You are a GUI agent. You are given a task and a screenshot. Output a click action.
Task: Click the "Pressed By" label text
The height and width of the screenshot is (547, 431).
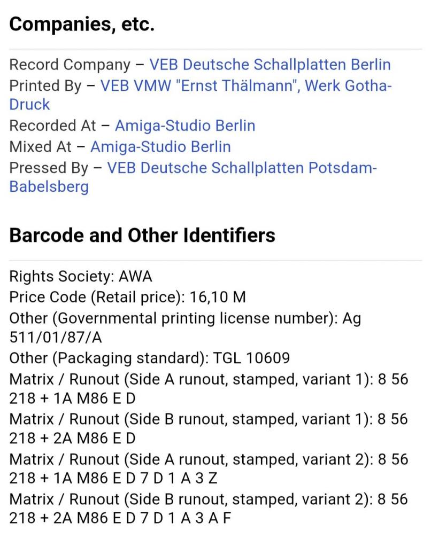pos(49,167)
